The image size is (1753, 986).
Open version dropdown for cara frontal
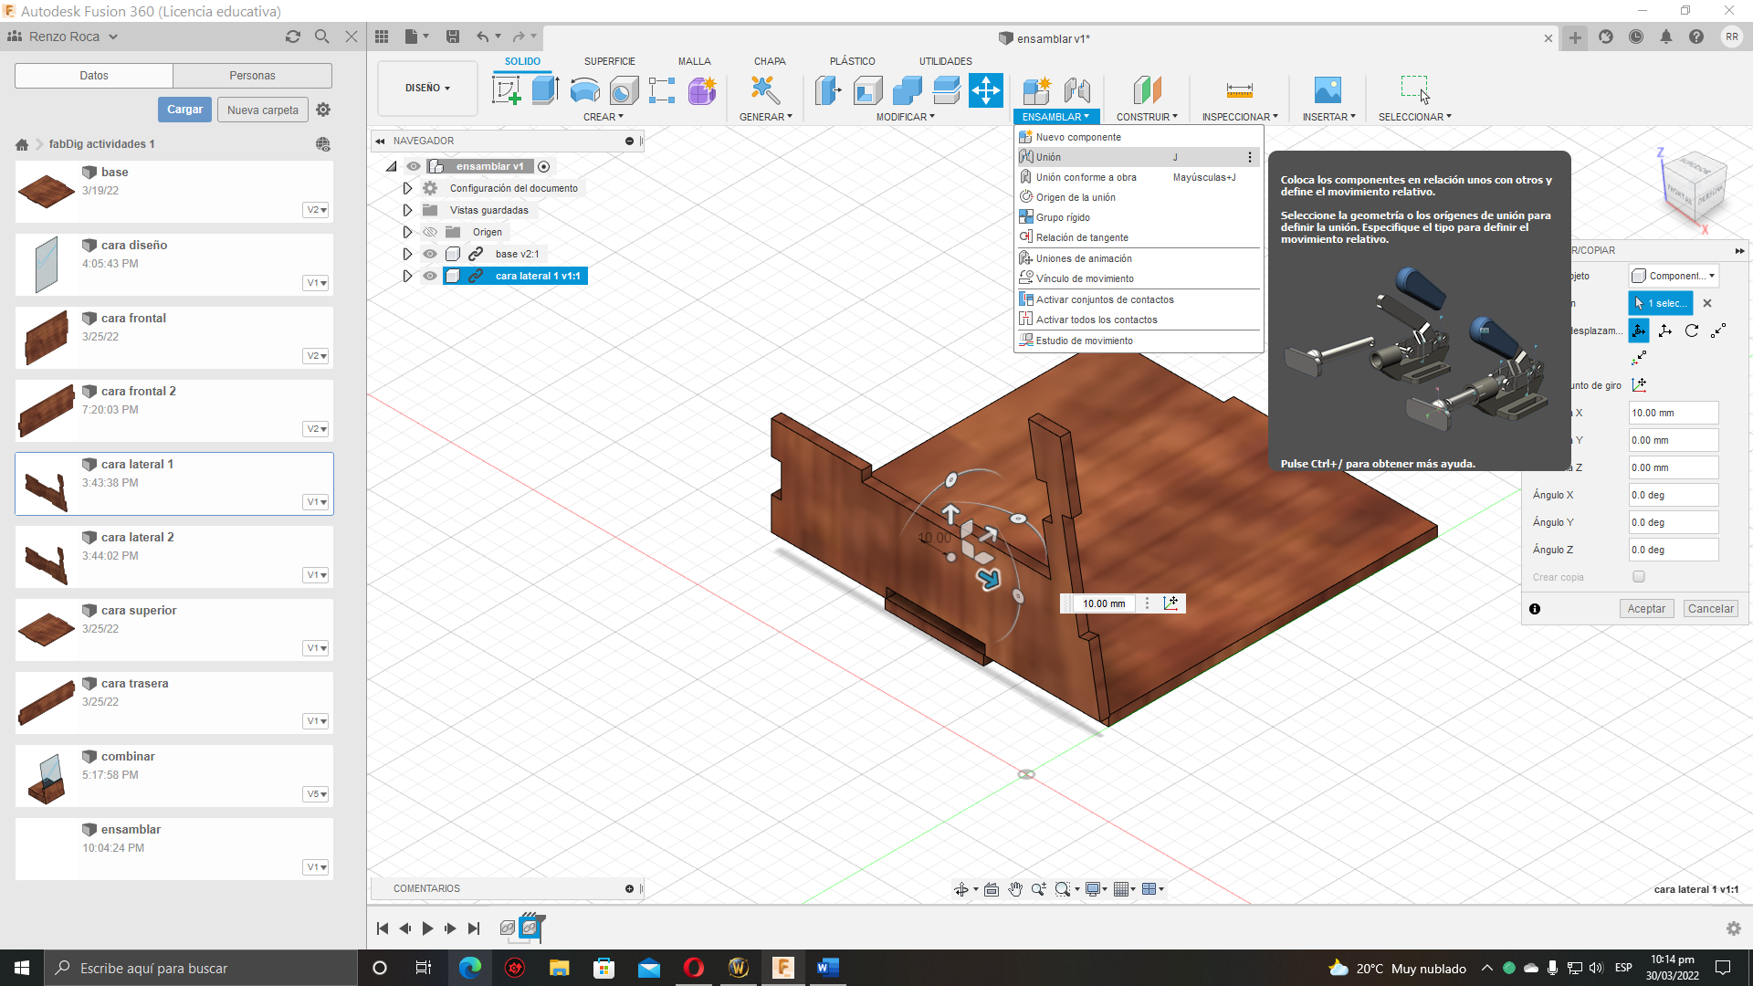click(x=316, y=356)
